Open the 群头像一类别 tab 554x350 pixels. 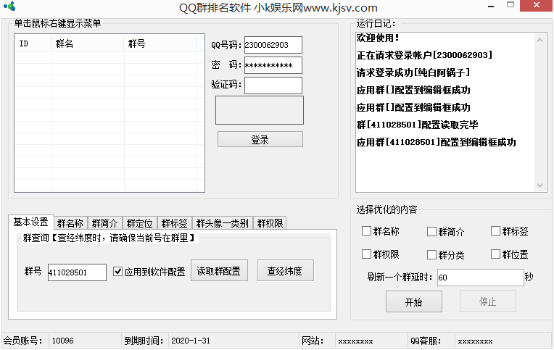(223, 223)
